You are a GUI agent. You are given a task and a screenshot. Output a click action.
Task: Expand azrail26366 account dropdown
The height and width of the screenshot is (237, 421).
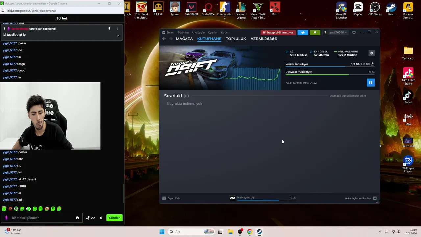[x=338, y=32]
